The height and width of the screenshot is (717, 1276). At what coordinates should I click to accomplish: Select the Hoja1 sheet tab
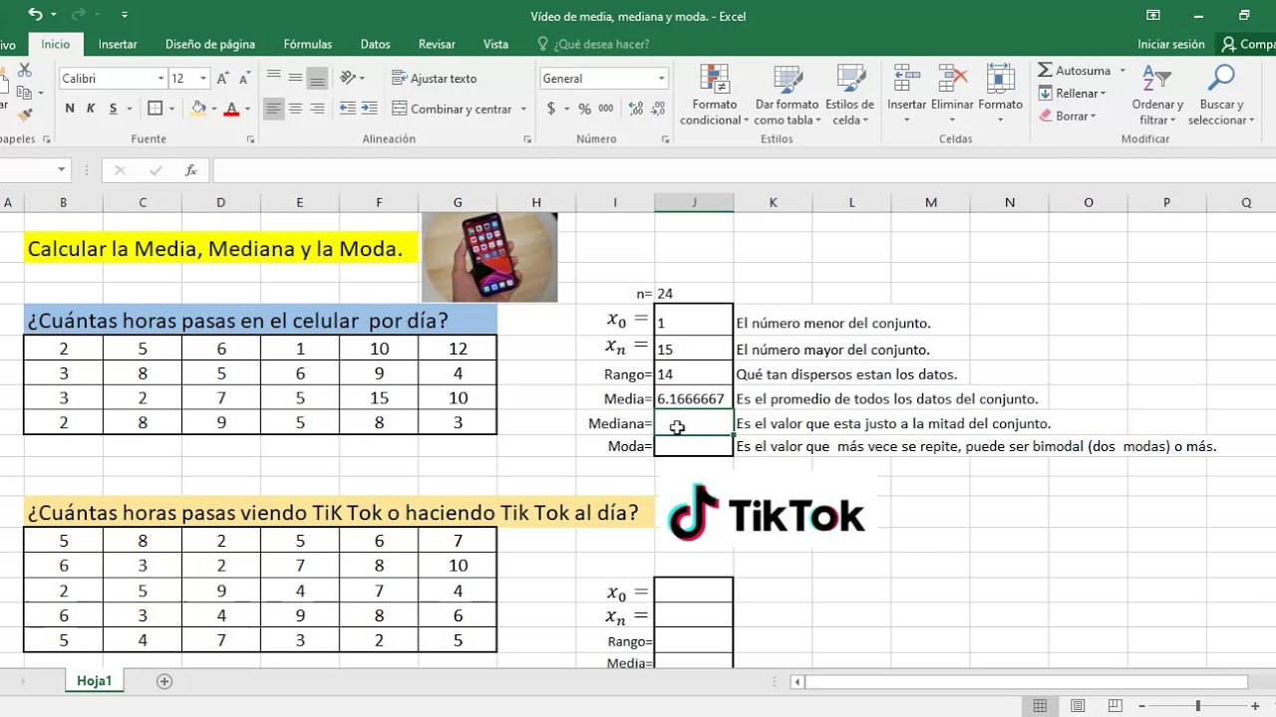click(95, 681)
